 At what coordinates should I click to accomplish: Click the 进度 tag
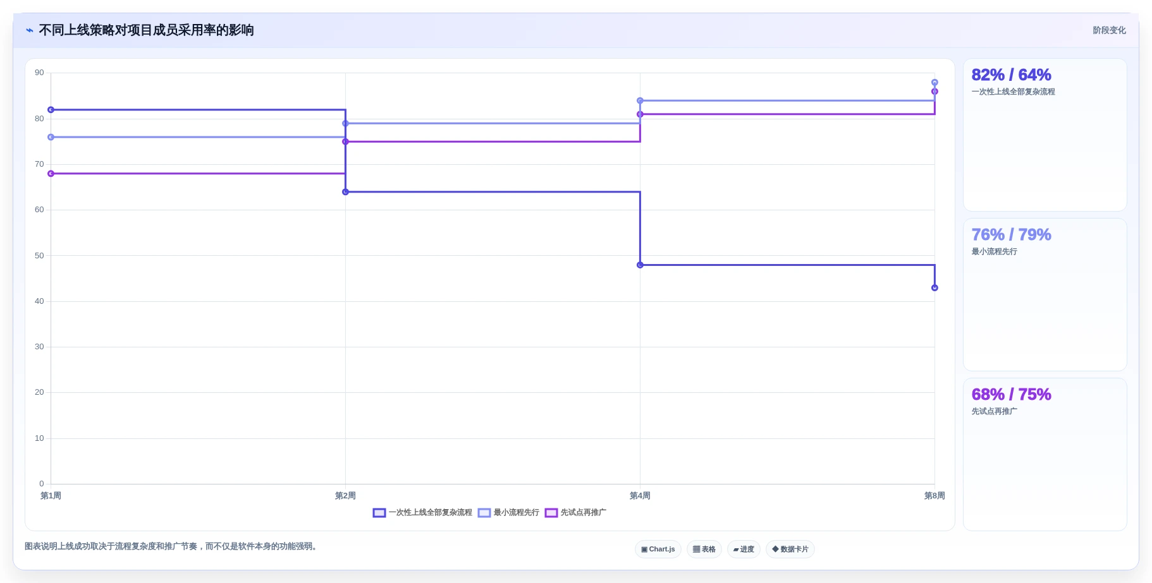tap(744, 550)
